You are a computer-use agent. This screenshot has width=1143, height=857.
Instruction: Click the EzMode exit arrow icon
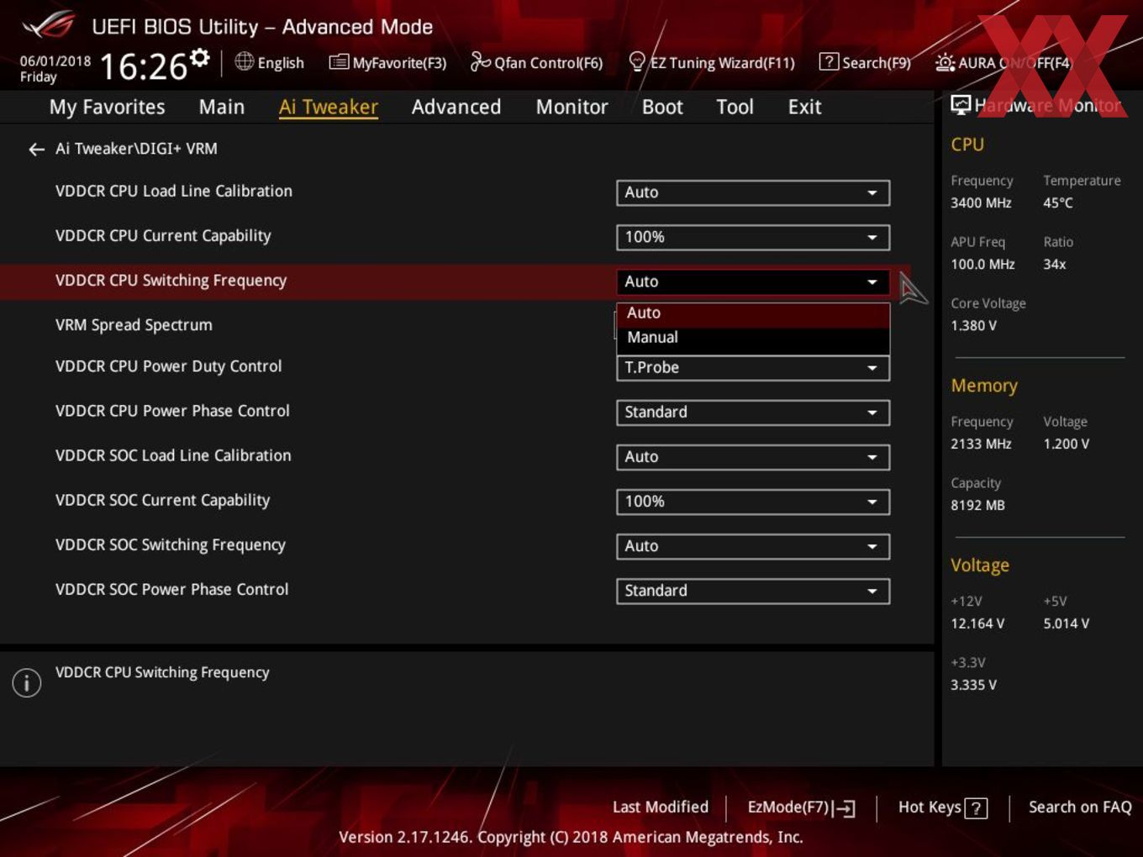[845, 808]
